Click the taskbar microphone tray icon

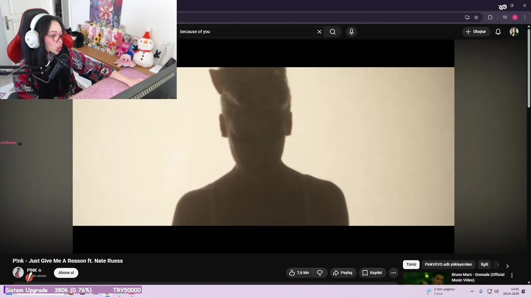click(x=481, y=291)
